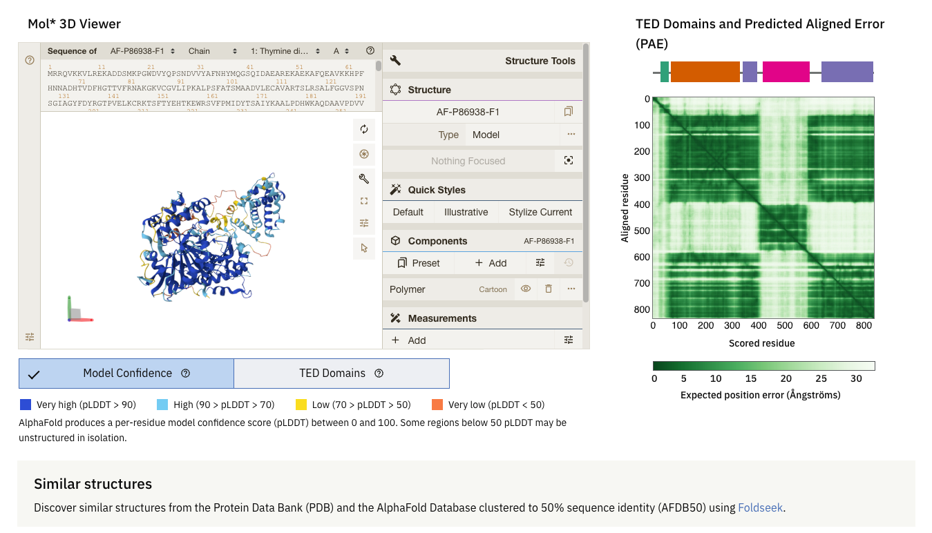Click the wrench icon to toggle controls
Viewport: 932px width, 533px height.
(x=364, y=178)
